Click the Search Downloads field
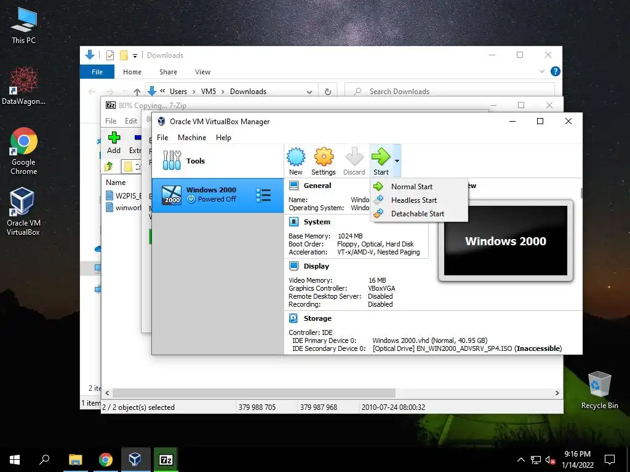This screenshot has width=630, height=472. pos(450,92)
